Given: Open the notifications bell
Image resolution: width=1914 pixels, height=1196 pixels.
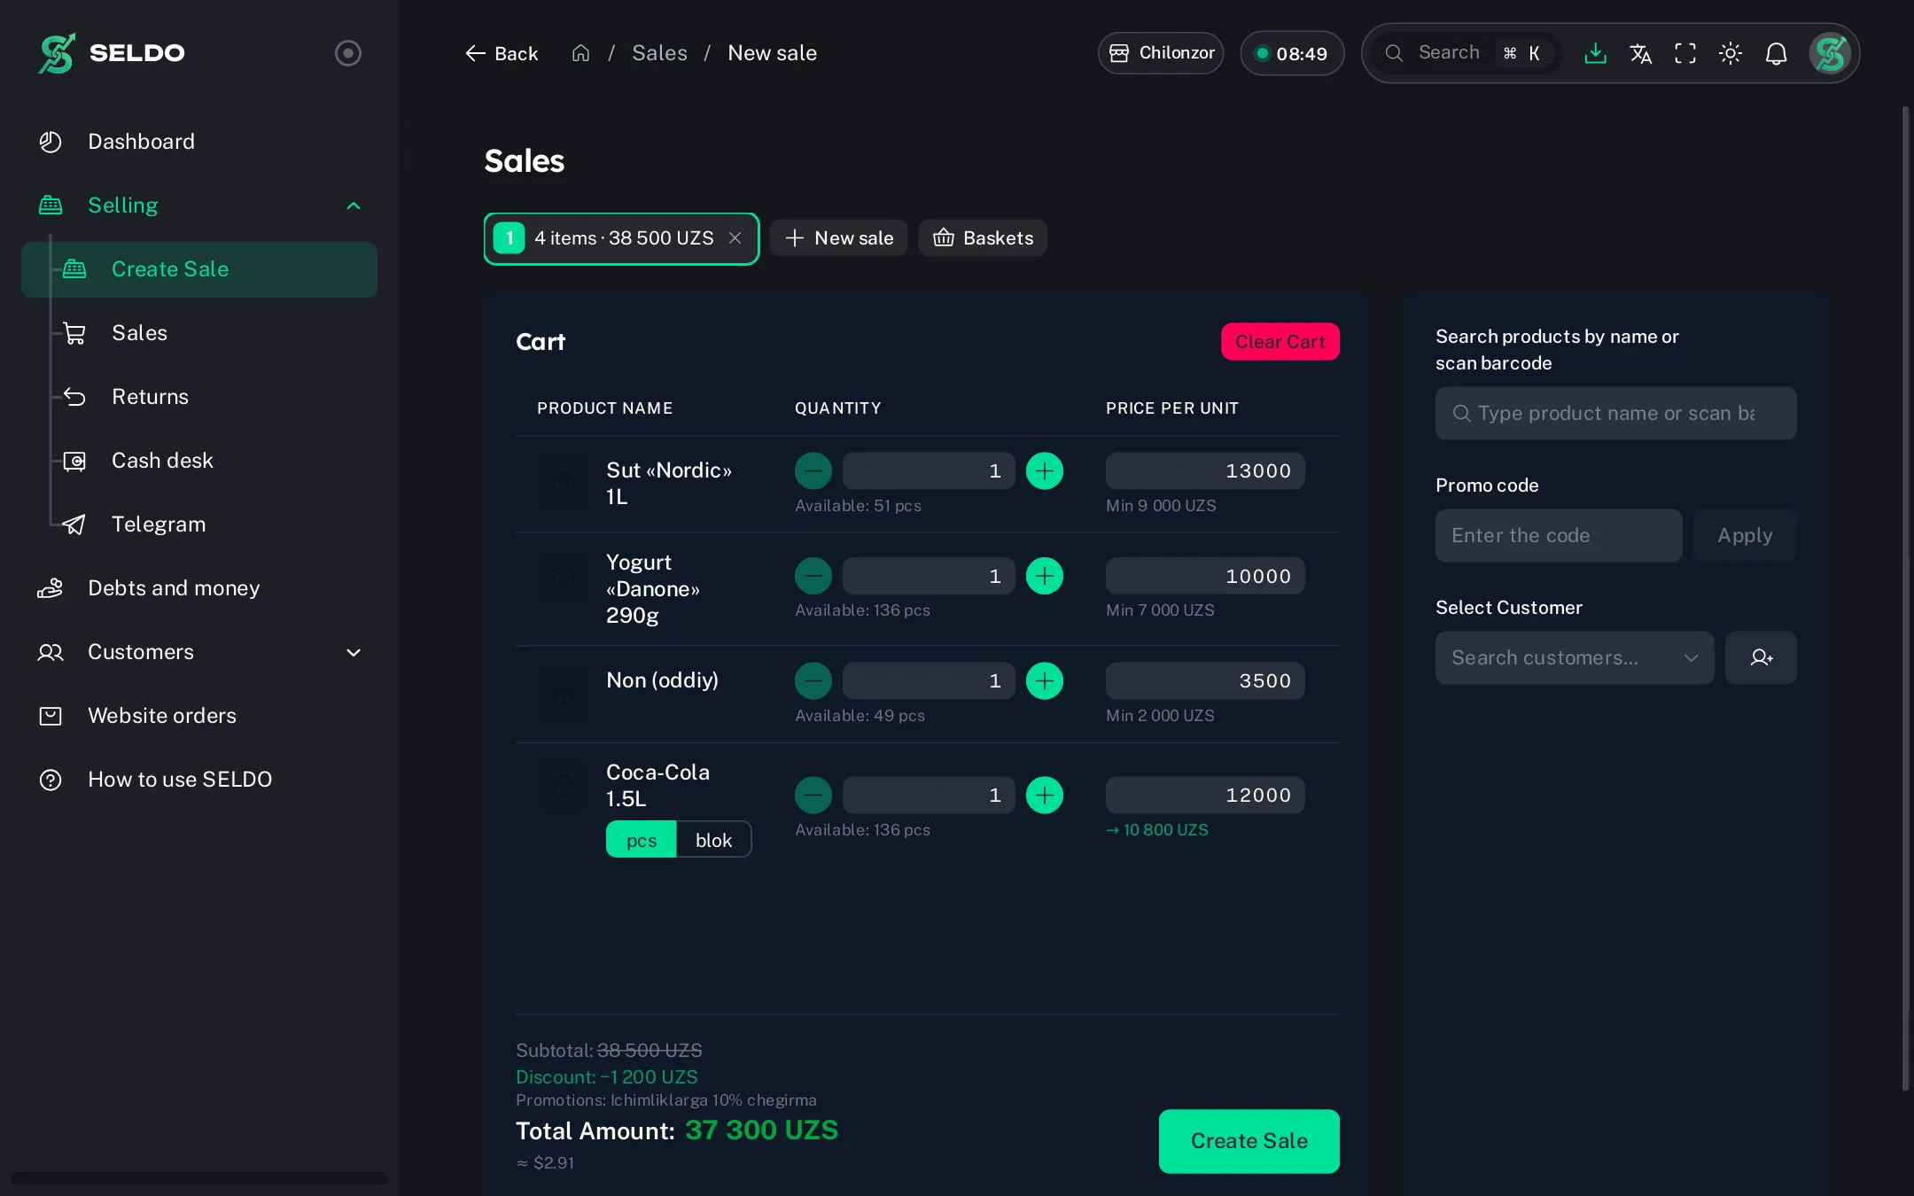Looking at the screenshot, I should [x=1776, y=53].
